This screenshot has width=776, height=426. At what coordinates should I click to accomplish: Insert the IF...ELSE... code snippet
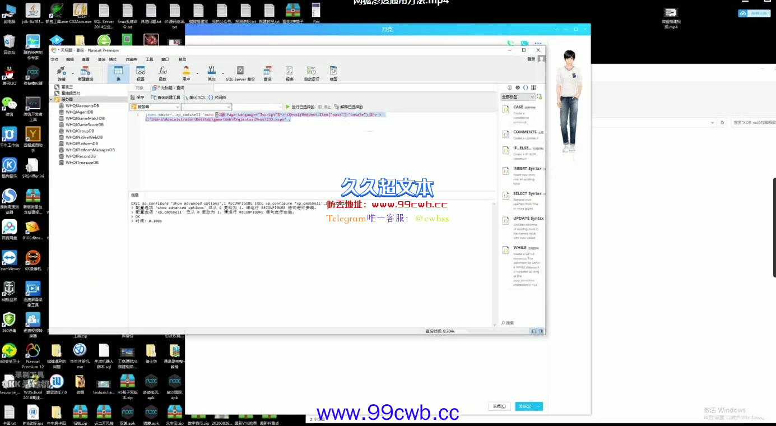point(522,152)
